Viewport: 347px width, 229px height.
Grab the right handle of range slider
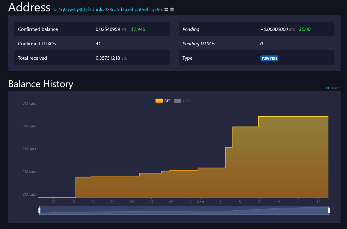coord(329,210)
